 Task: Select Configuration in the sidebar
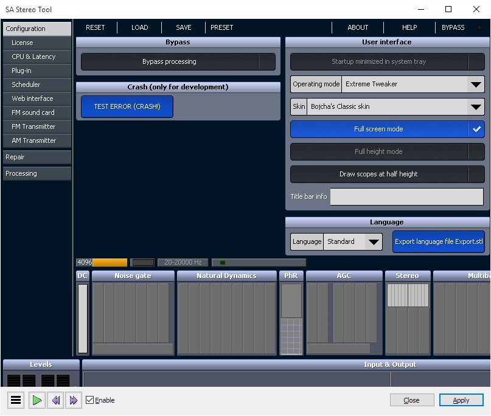(x=37, y=29)
